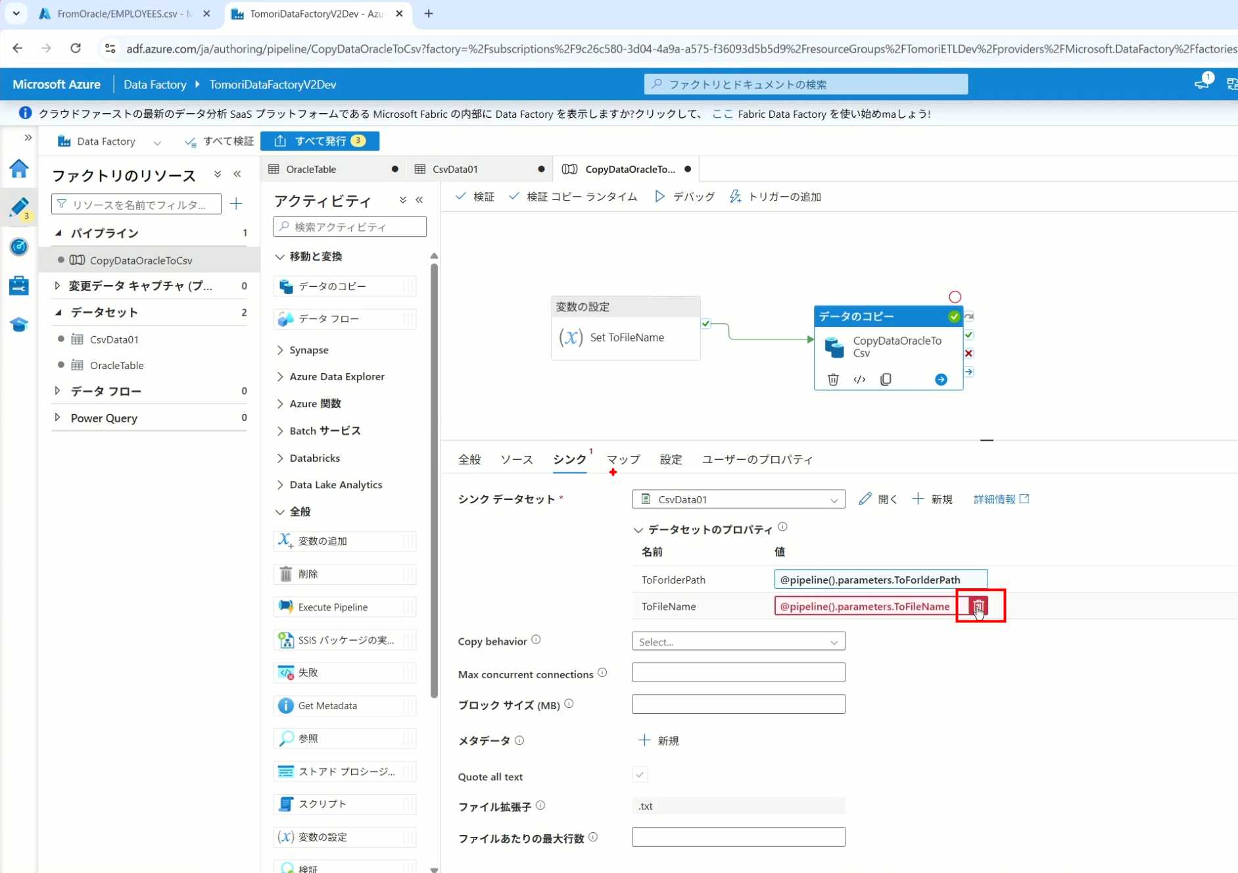Viewport: 1238px width, 873px height.
Task: Click the デバッグ button
Action: (684, 197)
